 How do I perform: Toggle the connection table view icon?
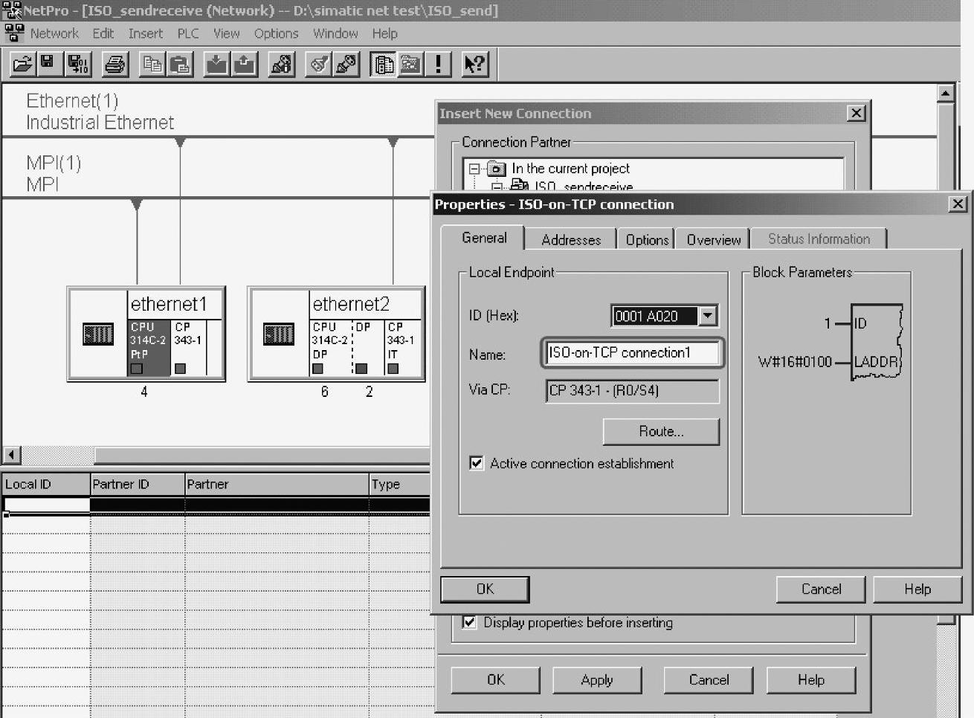click(384, 64)
